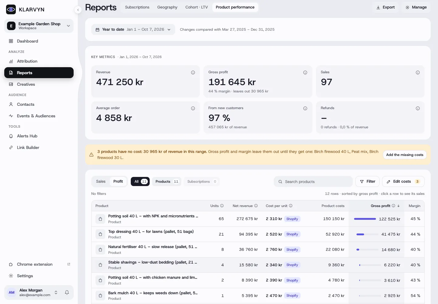Open the Manage menu
438x304 pixels.
coord(416,7)
